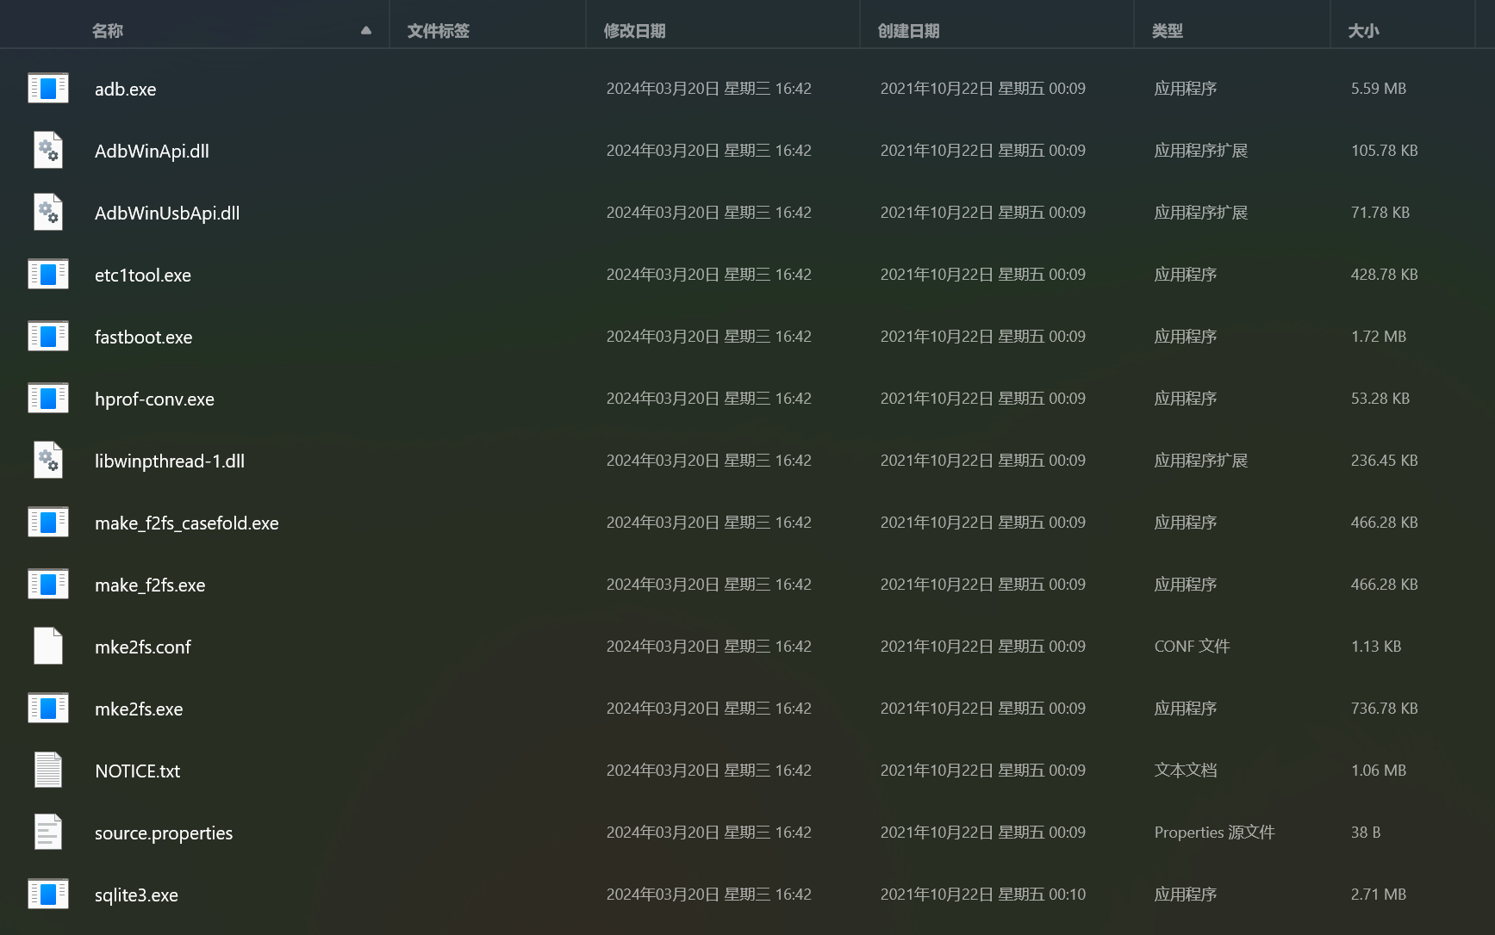Click the NOTICE.txt text document icon
1495x935 pixels.
[x=48, y=771]
